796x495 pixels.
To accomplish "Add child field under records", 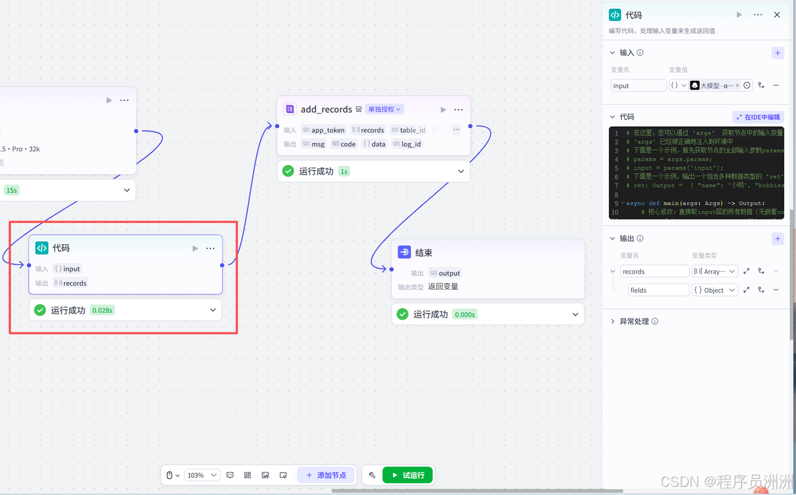I will [x=761, y=271].
